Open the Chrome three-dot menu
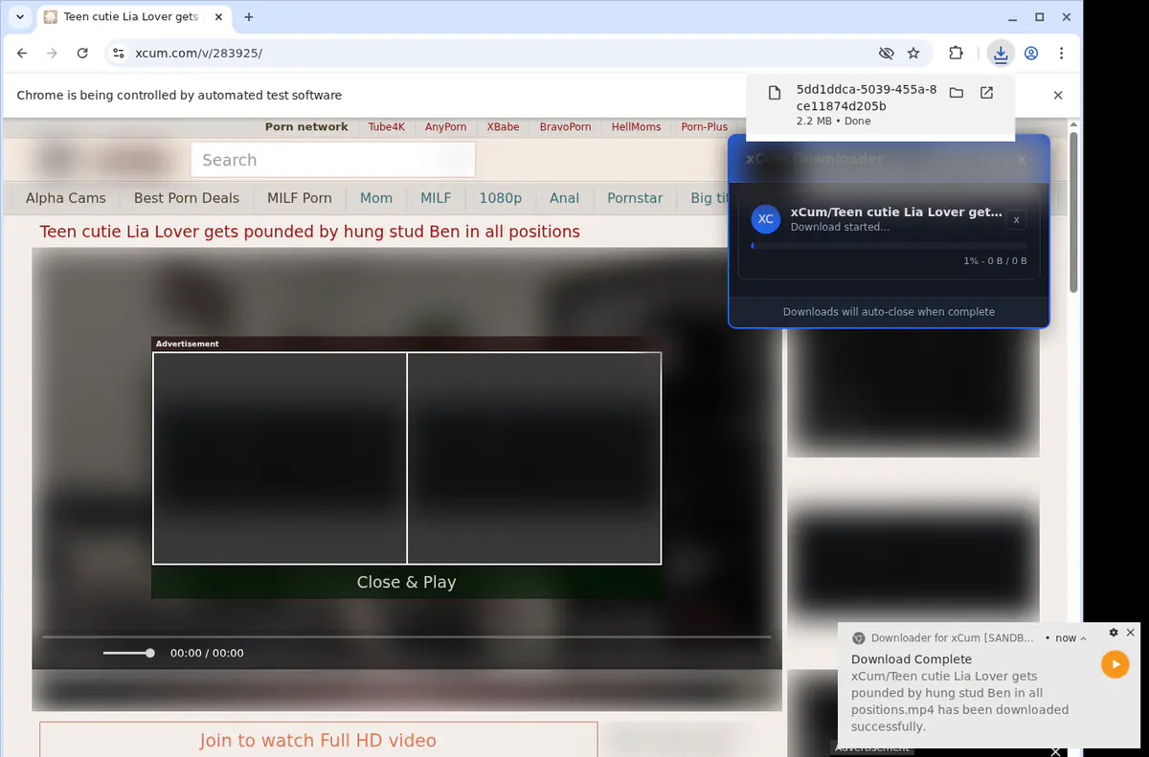Viewport: 1149px width, 757px height. [x=1061, y=54]
